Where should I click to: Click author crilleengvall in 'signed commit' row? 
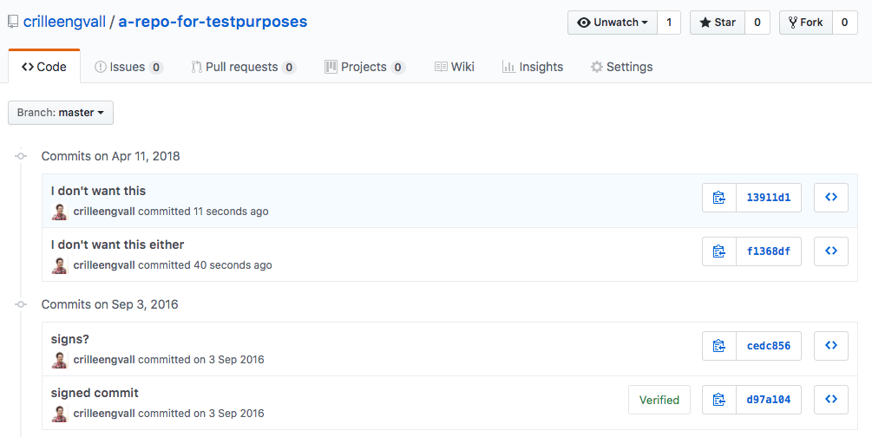[x=104, y=414]
